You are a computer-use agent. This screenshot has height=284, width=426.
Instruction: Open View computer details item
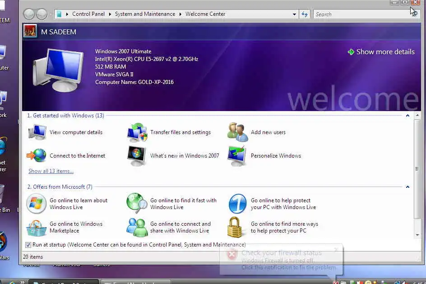[x=65, y=132]
